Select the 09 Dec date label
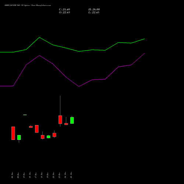184x184 pixels. 18,175
